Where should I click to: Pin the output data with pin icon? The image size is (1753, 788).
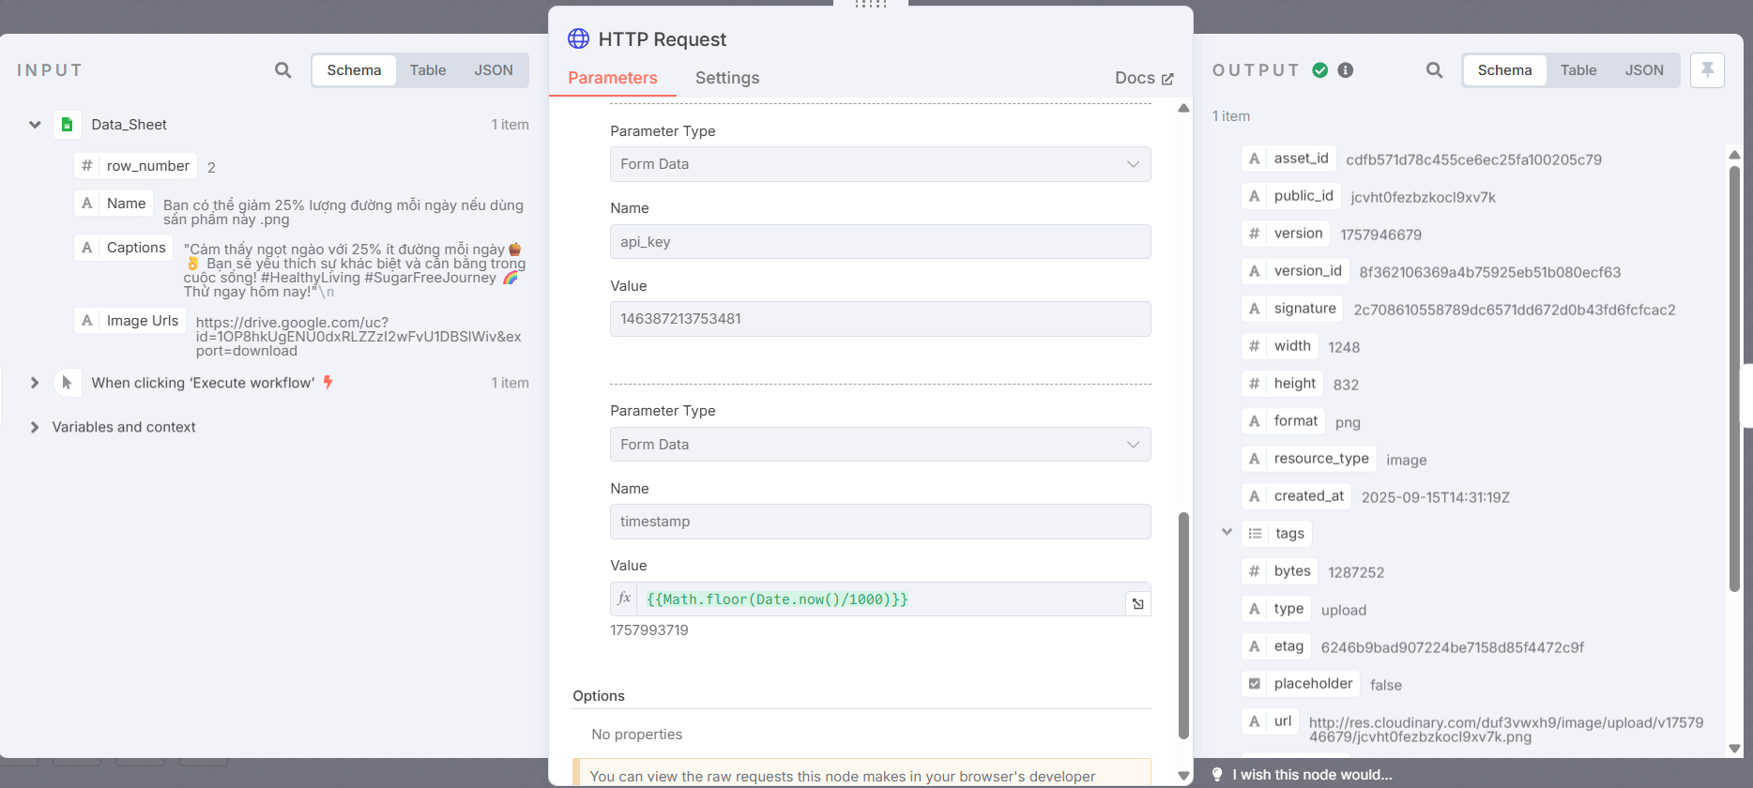(1707, 70)
